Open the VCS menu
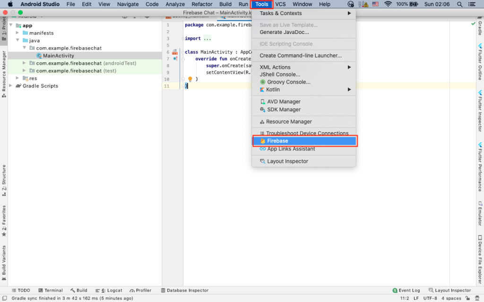This screenshot has width=484, height=302. pos(280,4)
